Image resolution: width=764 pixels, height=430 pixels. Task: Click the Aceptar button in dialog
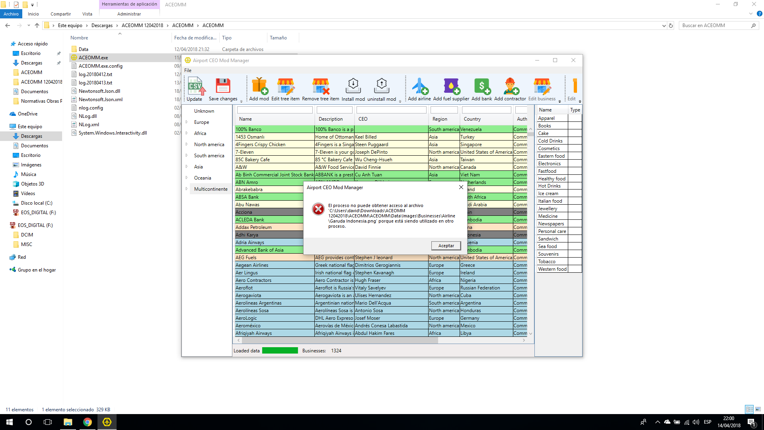446,246
